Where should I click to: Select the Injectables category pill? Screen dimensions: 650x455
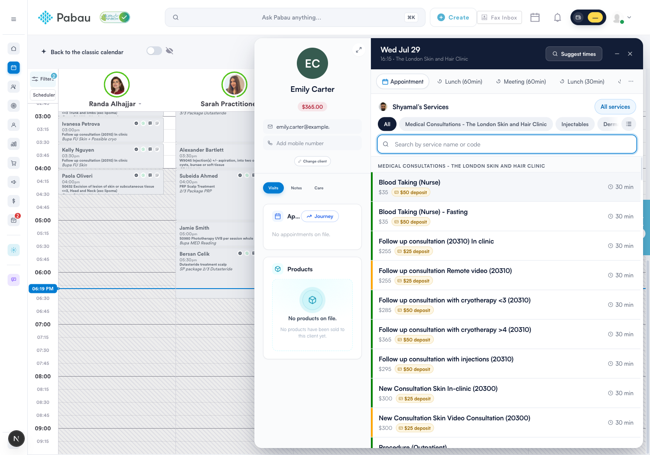tap(575, 124)
